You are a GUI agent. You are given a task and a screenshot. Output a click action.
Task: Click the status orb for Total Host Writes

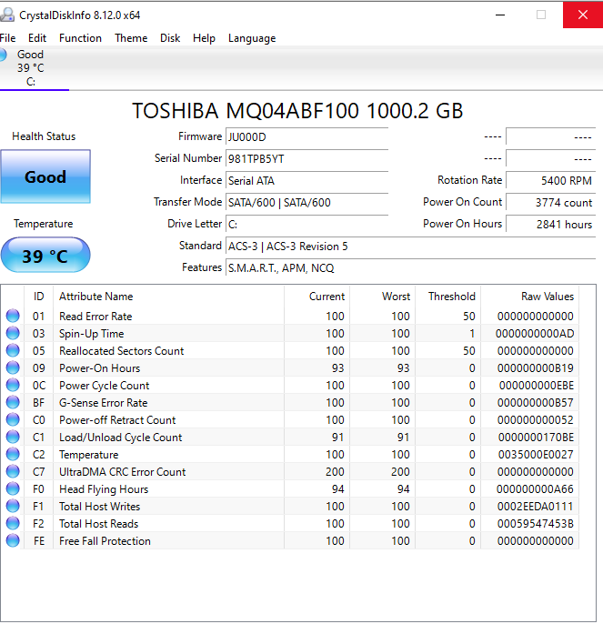(13, 507)
